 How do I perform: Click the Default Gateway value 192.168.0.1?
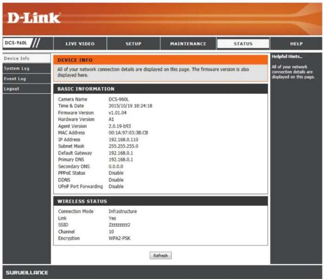121,153
